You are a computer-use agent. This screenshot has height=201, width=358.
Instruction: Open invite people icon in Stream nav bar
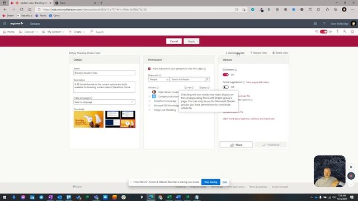click(x=345, y=32)
